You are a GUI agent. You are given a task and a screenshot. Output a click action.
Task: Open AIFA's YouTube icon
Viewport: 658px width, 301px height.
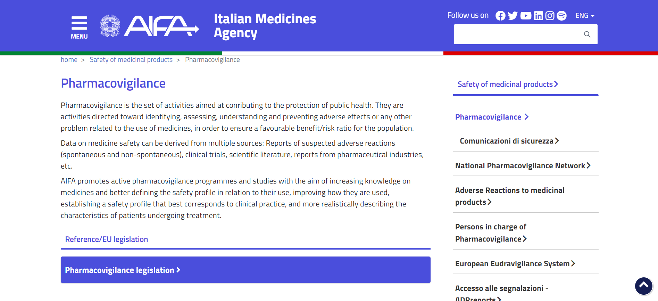(x=526, y=16)
